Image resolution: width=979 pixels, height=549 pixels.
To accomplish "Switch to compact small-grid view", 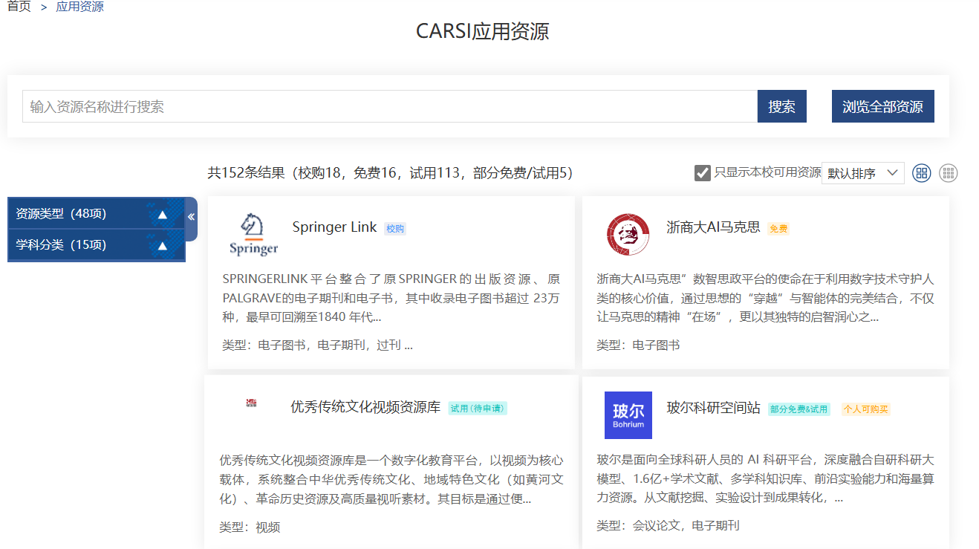I will 949,173.
